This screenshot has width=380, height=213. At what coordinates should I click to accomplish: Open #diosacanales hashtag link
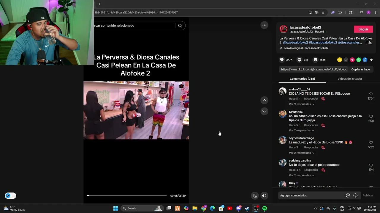coord(350,43)
